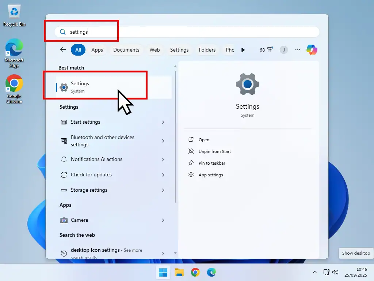
Task: Click the Check for updates refresh icon
Action: [64, 175]
